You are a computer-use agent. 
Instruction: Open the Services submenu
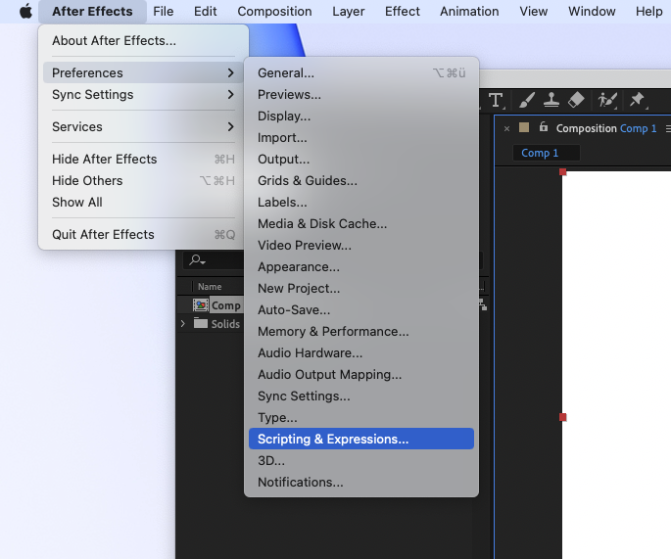point(143,126)
